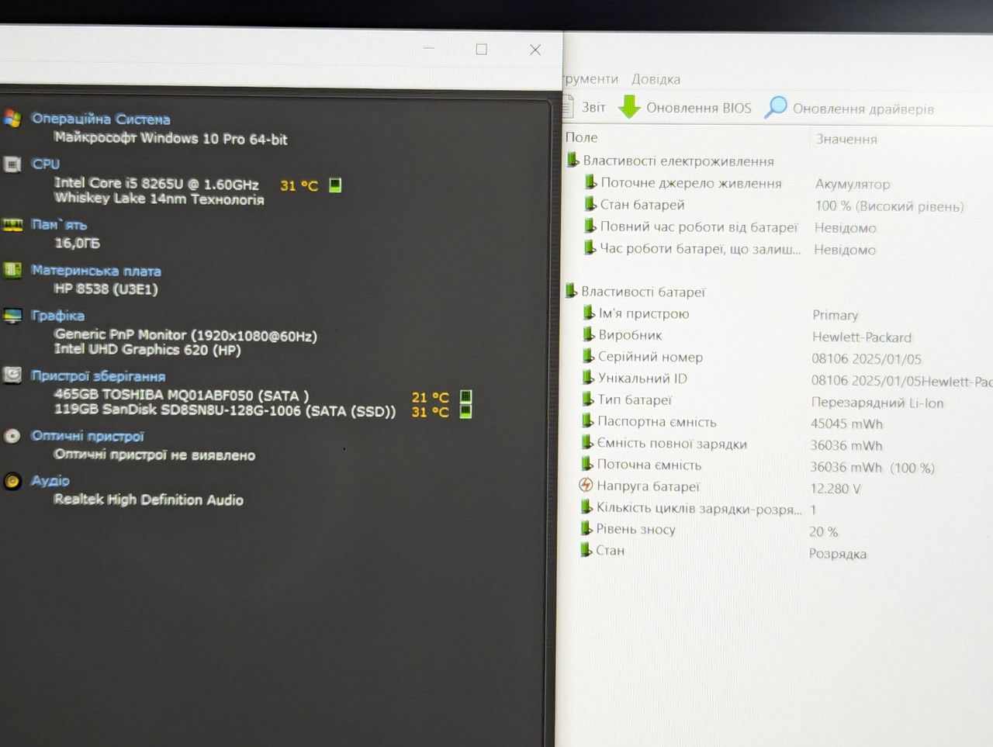
Task: Click the green CPU temperature indicator
Action: coord(335,185)
